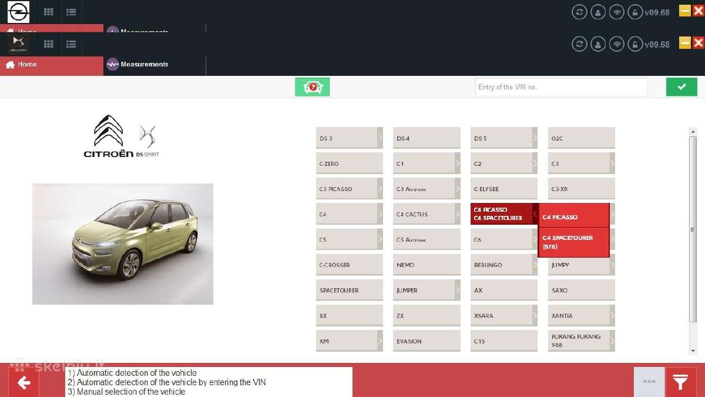Select the C15 model

tap(504, 341)
